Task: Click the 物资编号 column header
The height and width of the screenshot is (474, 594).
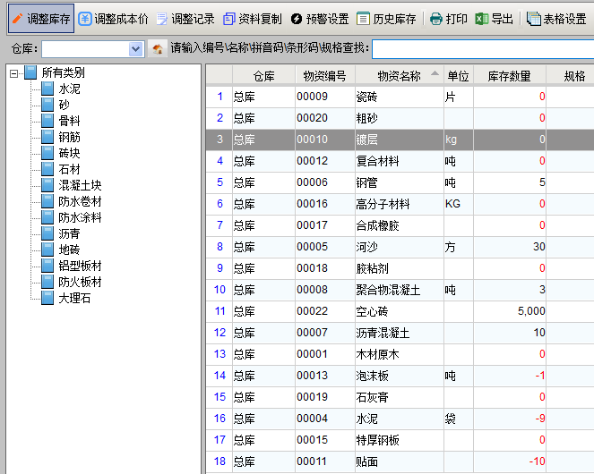Action: pos(324,76)
